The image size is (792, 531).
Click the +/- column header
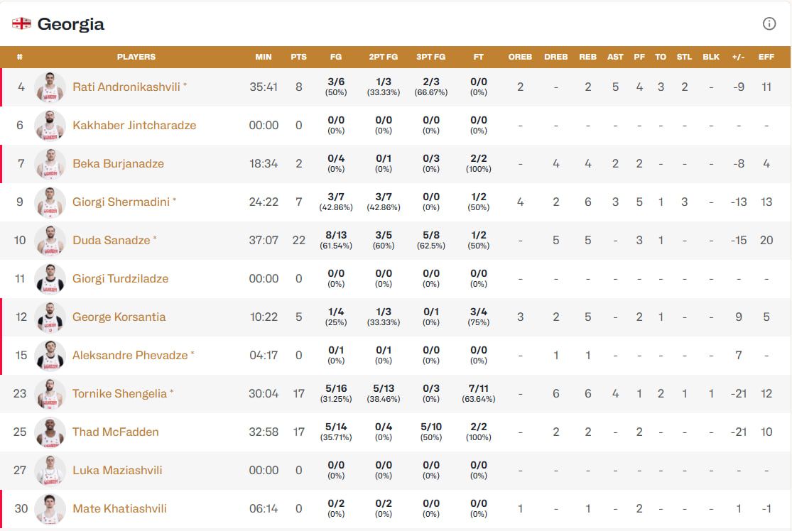coord(738,57)
